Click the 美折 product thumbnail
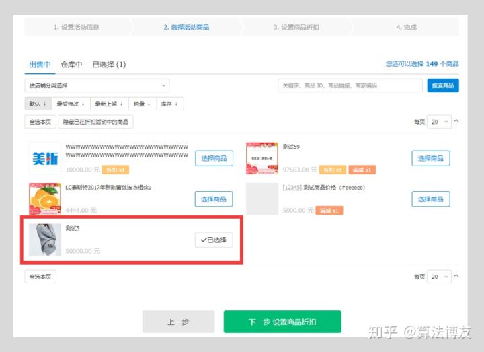The height and width of the screenshot is (352, 484). click(45, 158)
